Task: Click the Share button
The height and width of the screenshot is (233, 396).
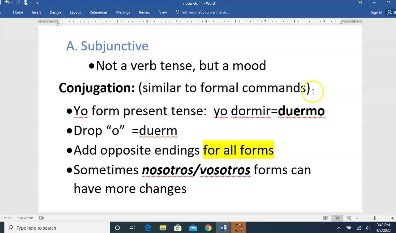Action: pyautogui.click(x=392, y=12)
